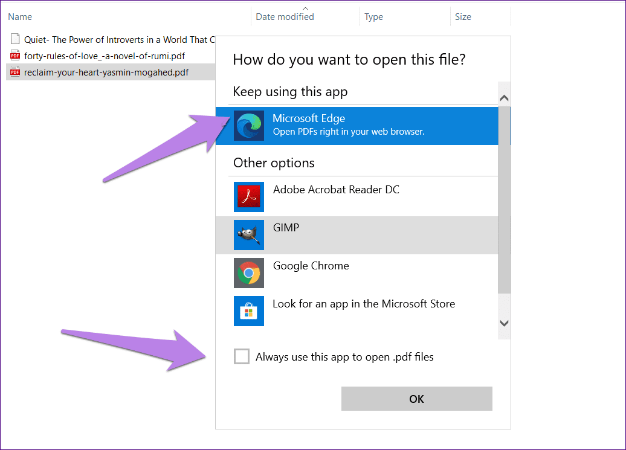Click the Microsoft Store bag icon
Viewport: 626px width, 450px height.
point(249,310)
